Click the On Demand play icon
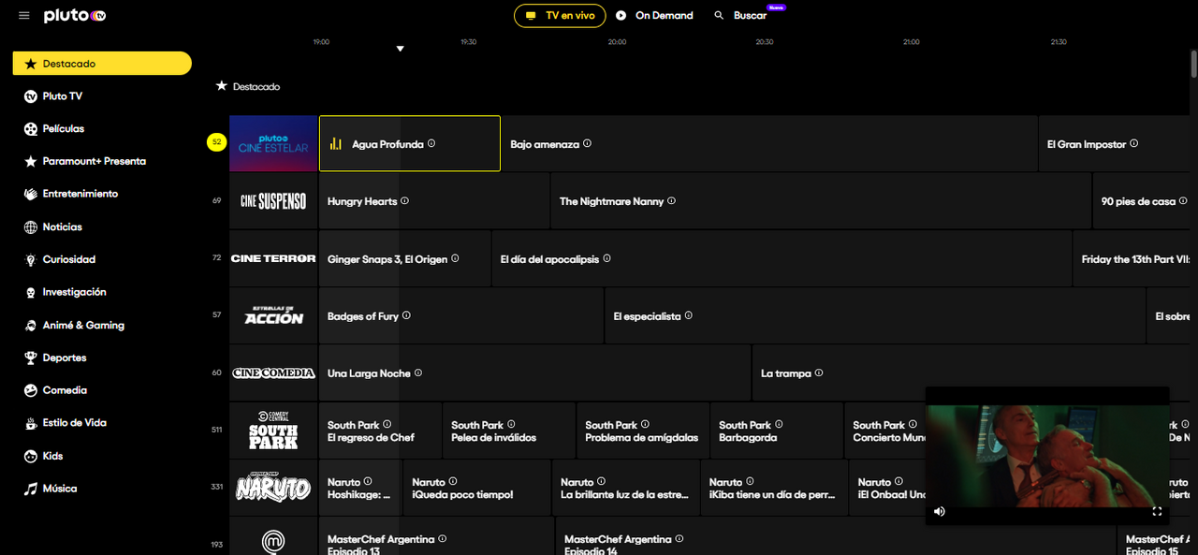 pos(621,16)
